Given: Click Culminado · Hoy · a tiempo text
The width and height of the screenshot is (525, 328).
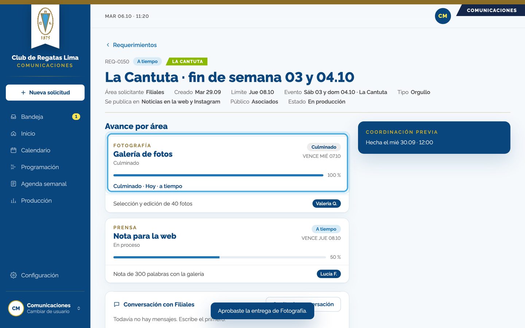Looking at the screenshot, I should point(148,186).
